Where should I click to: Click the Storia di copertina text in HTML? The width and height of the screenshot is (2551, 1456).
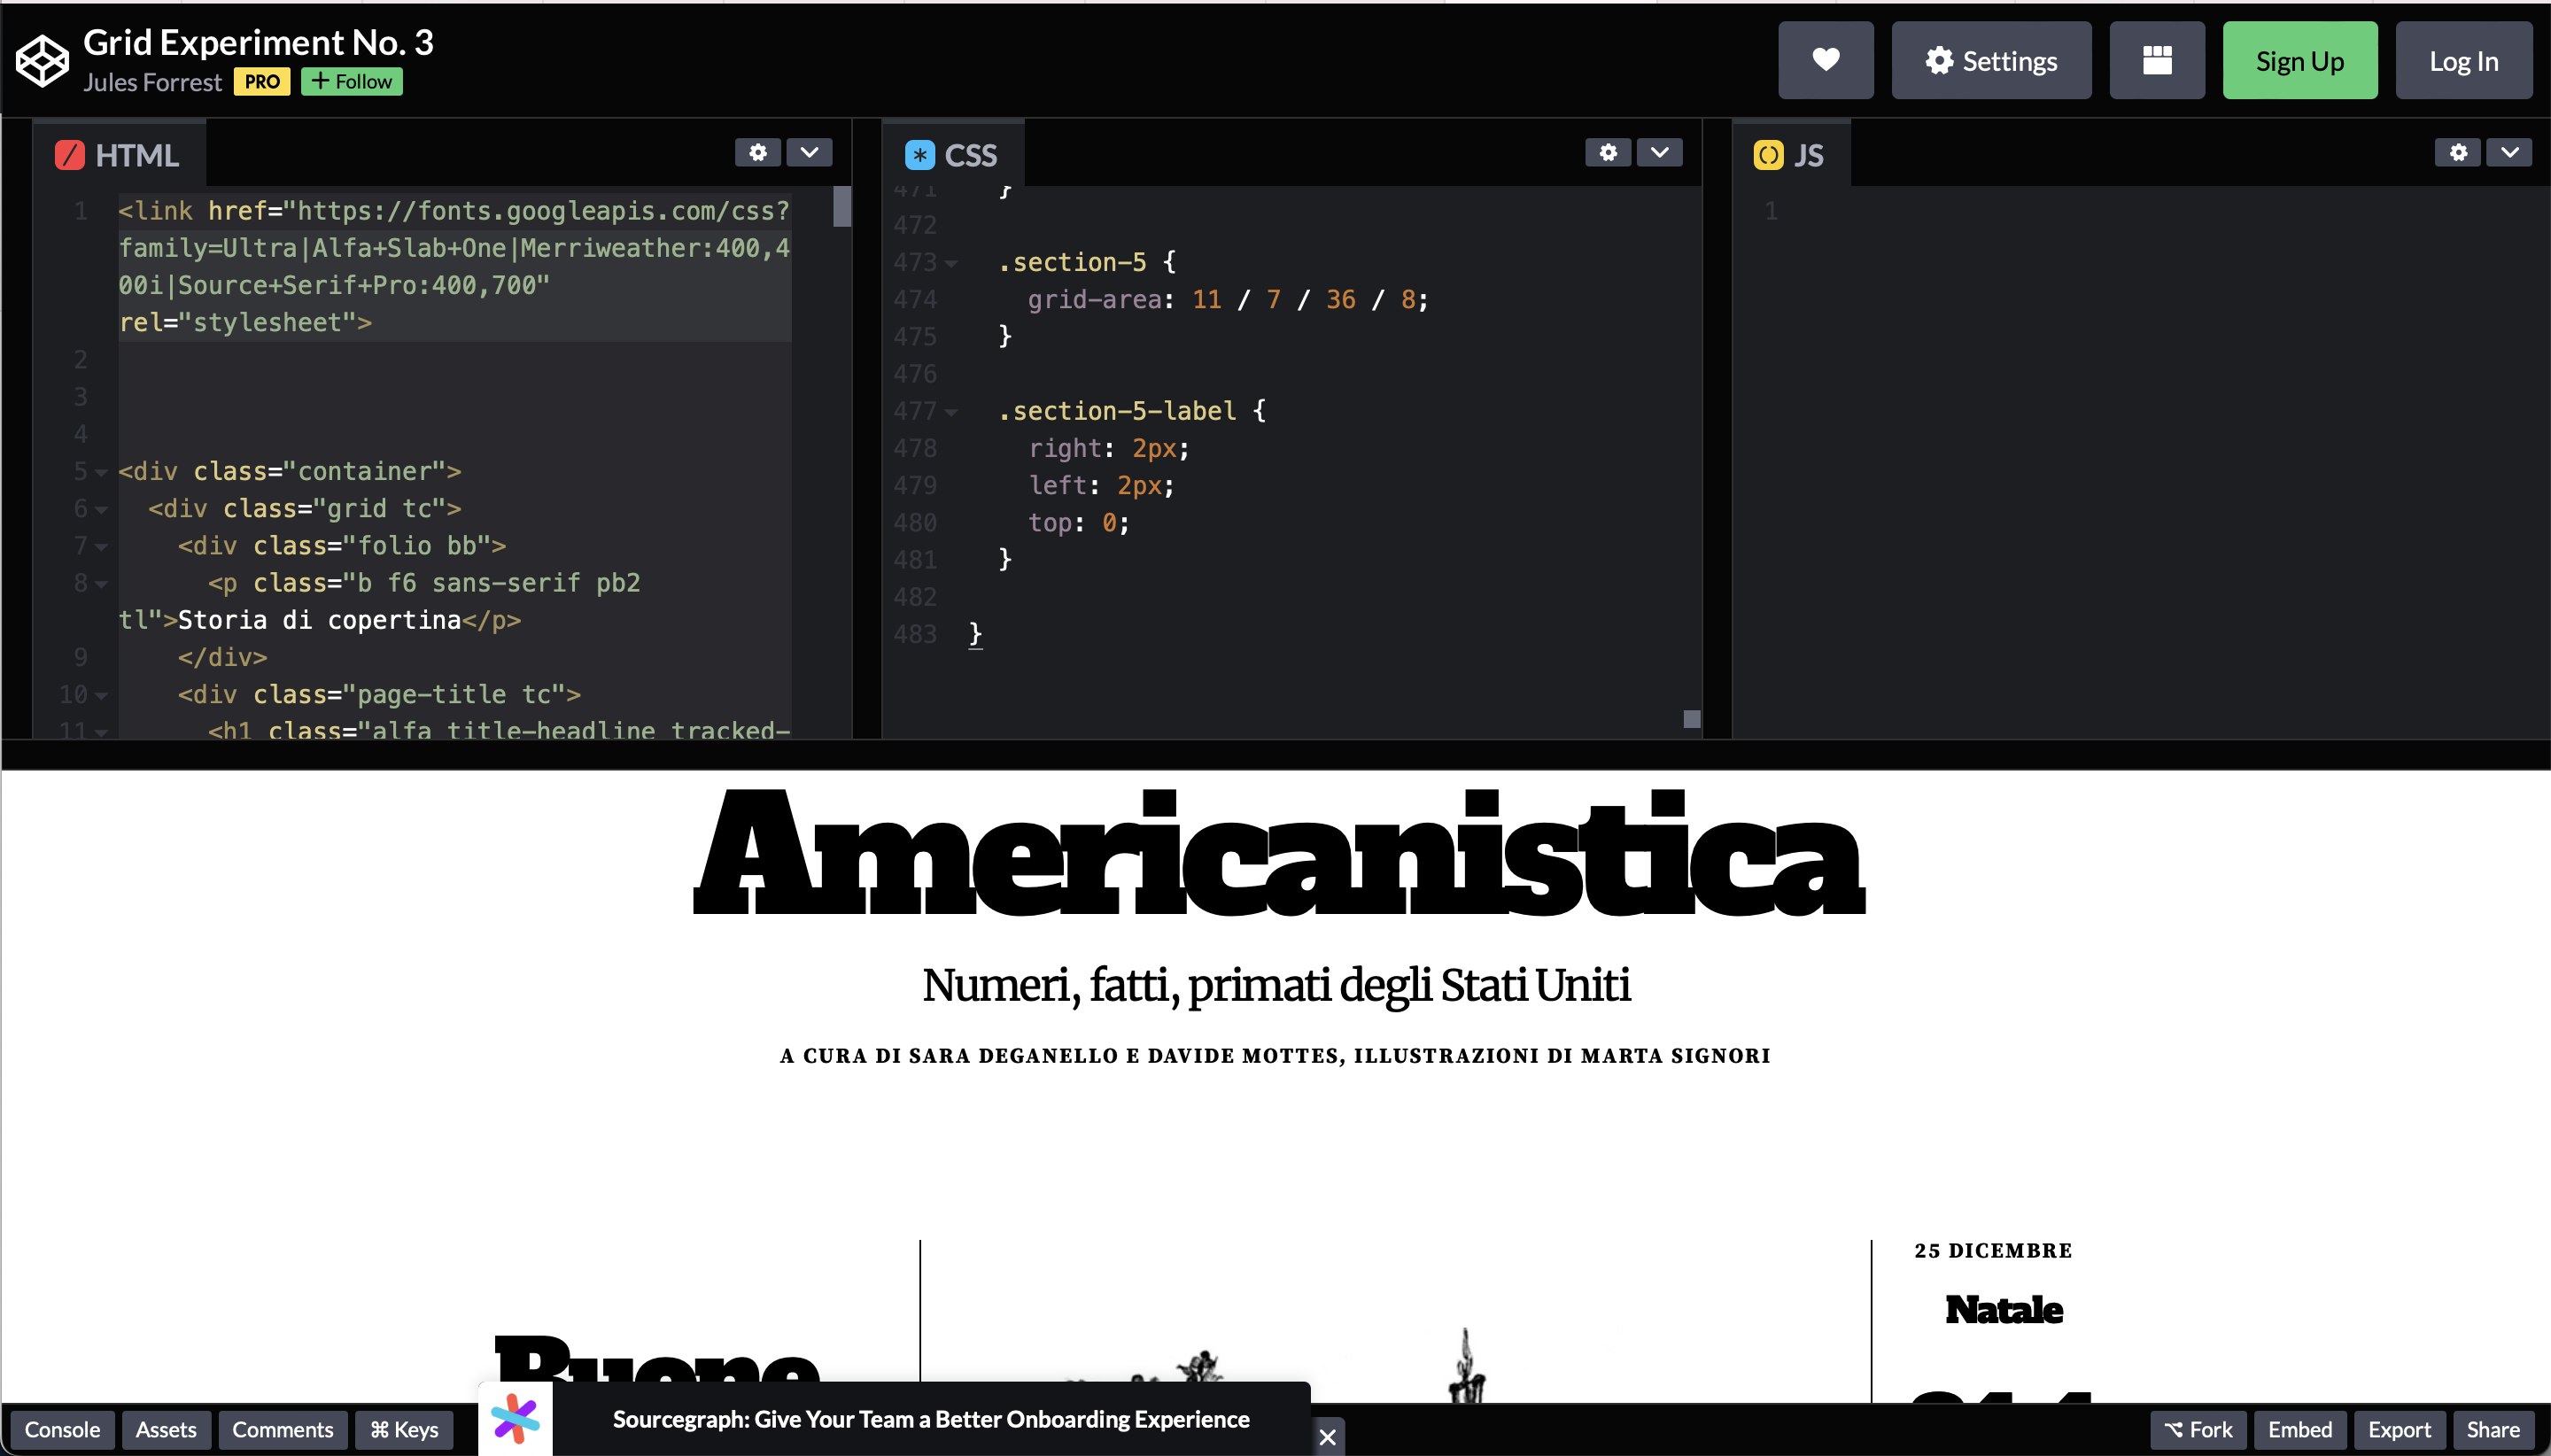[x=319, y=620]
